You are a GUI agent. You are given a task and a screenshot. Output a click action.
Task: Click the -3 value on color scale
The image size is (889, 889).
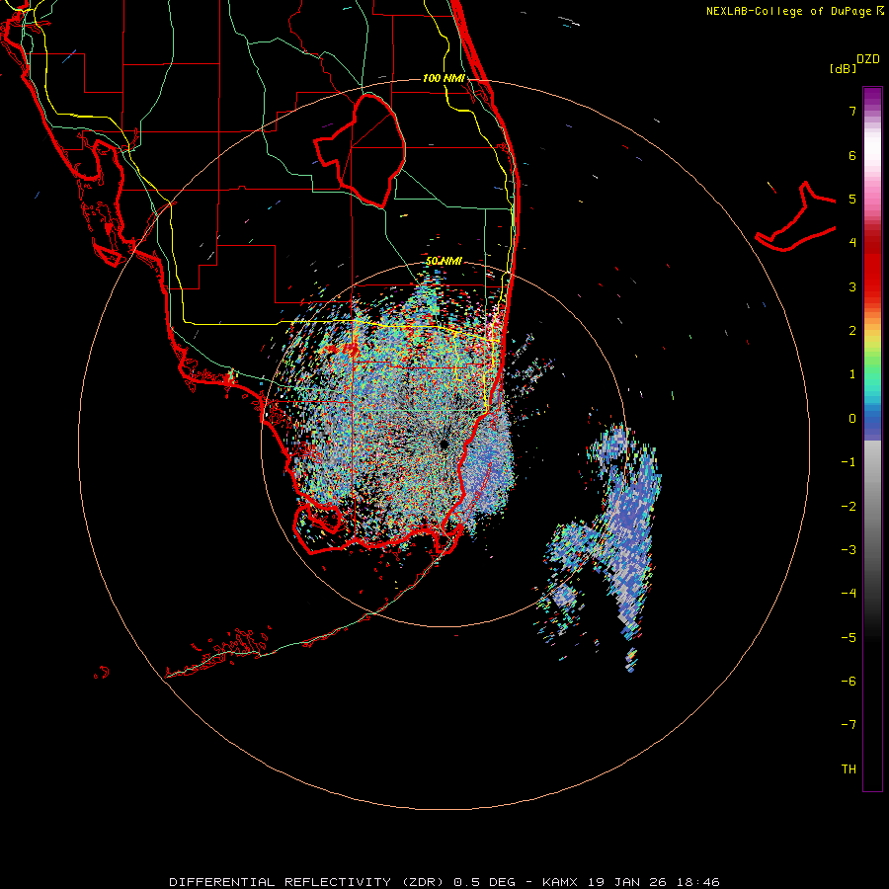click(849, 550)
